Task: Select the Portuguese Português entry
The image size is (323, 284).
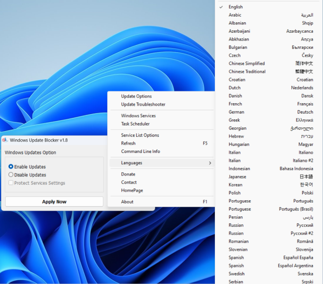Action: pos(269,201)
